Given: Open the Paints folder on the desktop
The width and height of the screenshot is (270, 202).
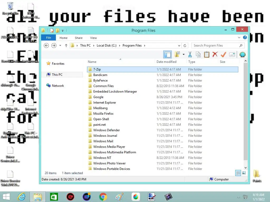Looking at the screenshot, I should (x=257, y=176).
